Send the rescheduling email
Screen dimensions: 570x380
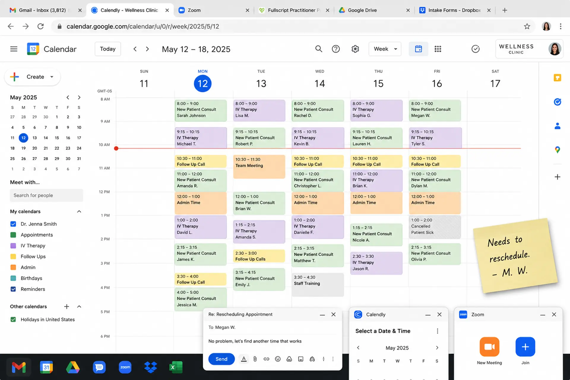pyautogui.click(x=221, y=359)
